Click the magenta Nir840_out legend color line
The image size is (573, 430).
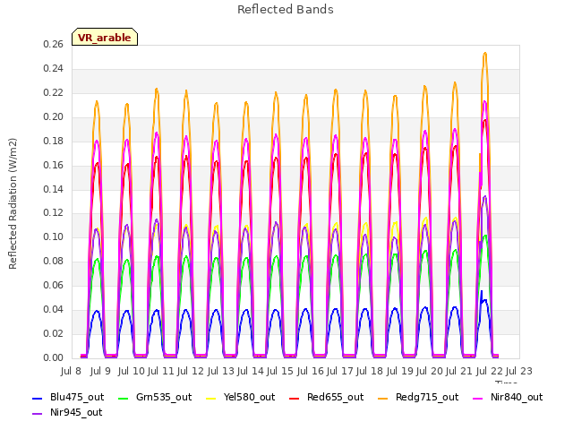coord(478,398)
